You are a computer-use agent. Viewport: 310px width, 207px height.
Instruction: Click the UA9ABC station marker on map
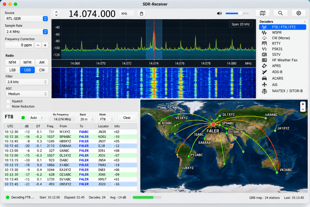click(266, 118)
